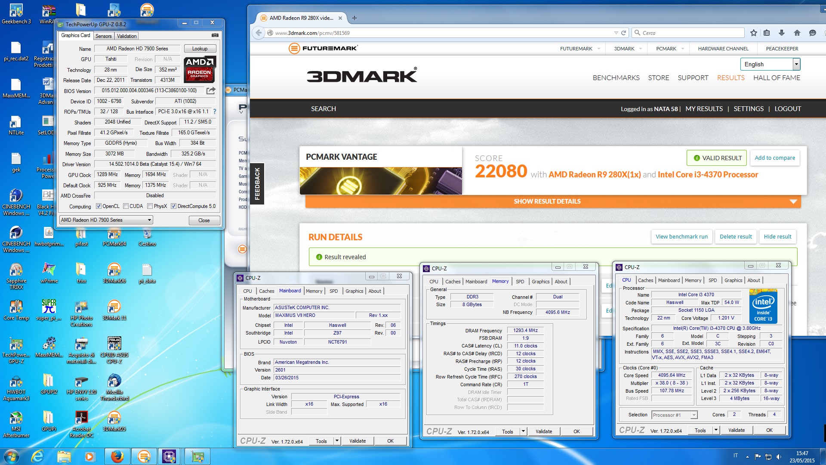Open GPU selection dropdown in GPU-Z
826x465 pixels.
pyautogui.click(x=106, y=220)
